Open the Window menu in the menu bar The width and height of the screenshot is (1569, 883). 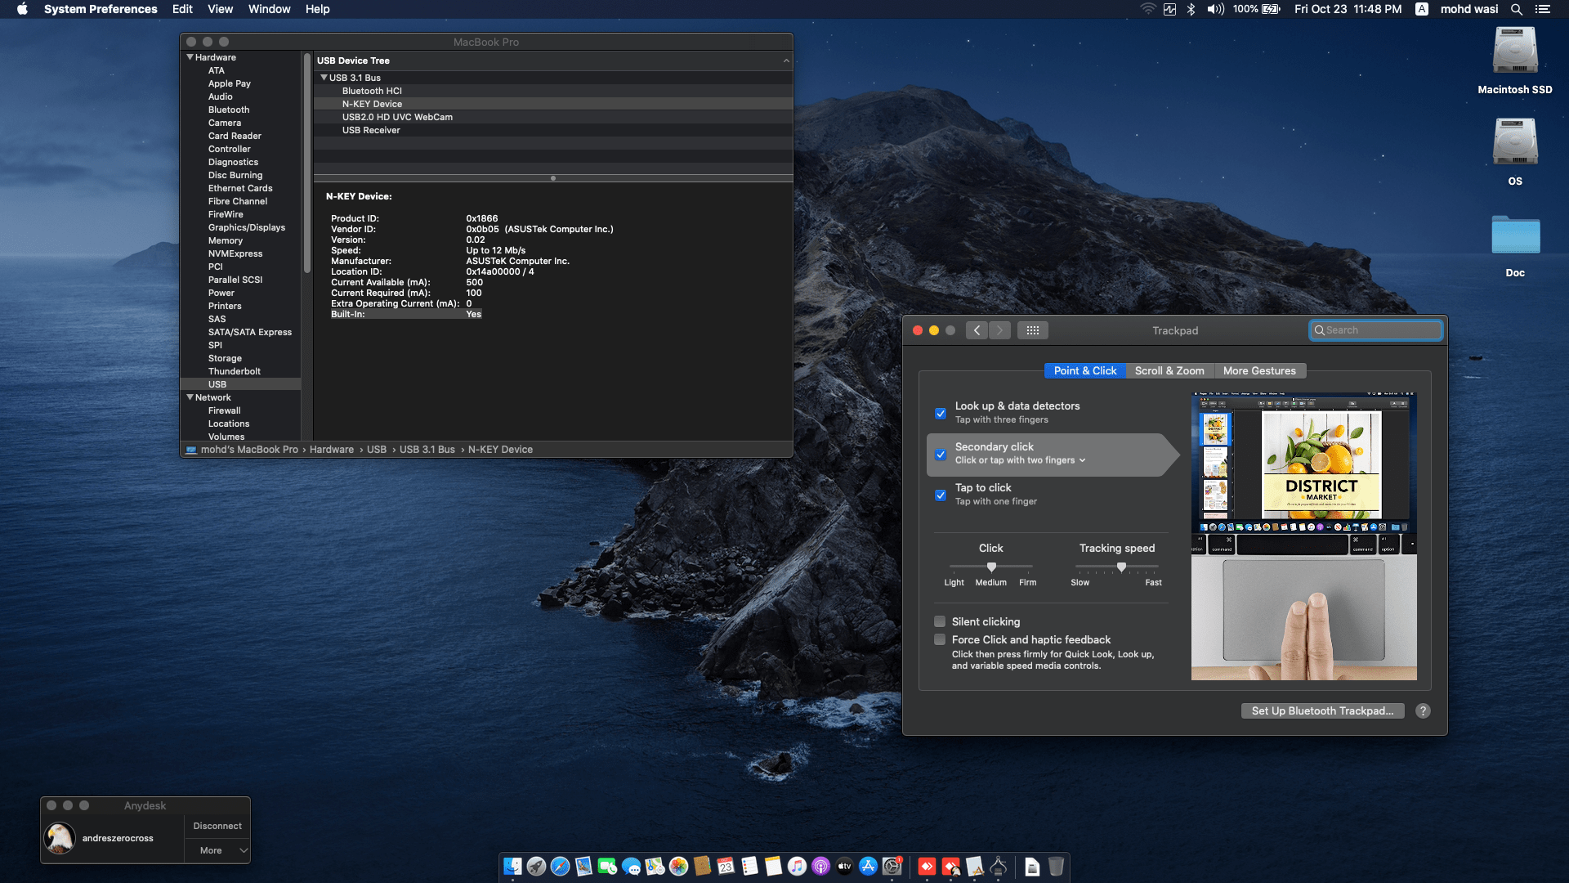[x=269, y=9]
